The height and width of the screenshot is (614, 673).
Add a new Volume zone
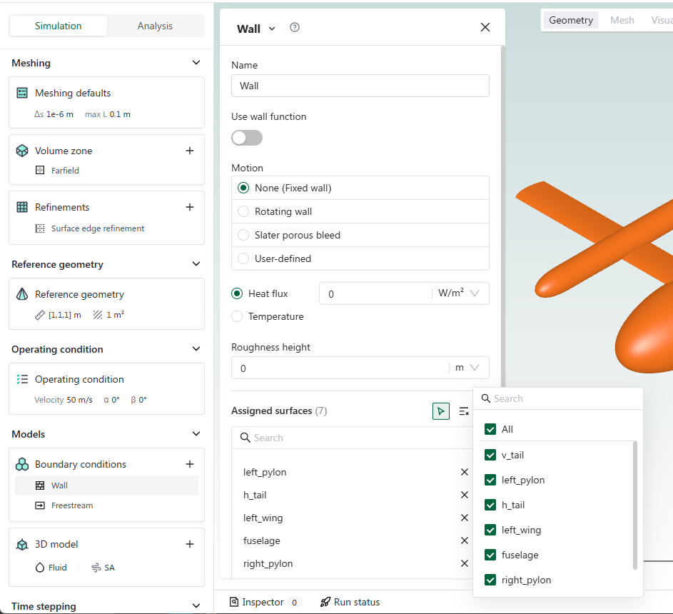coord(190,151)
